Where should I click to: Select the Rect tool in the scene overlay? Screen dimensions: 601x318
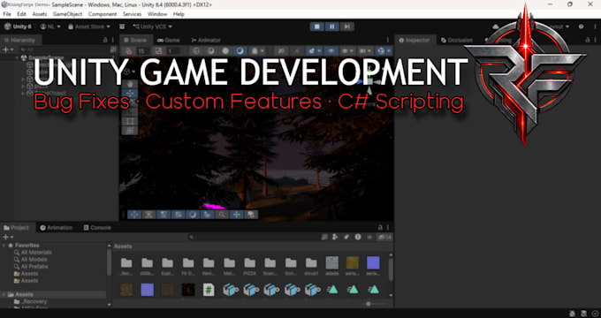point(130,121)
